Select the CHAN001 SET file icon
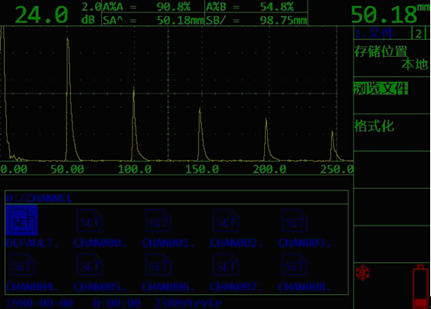The width and height of the screenshot is (431, 309). [x=158, y=220]
